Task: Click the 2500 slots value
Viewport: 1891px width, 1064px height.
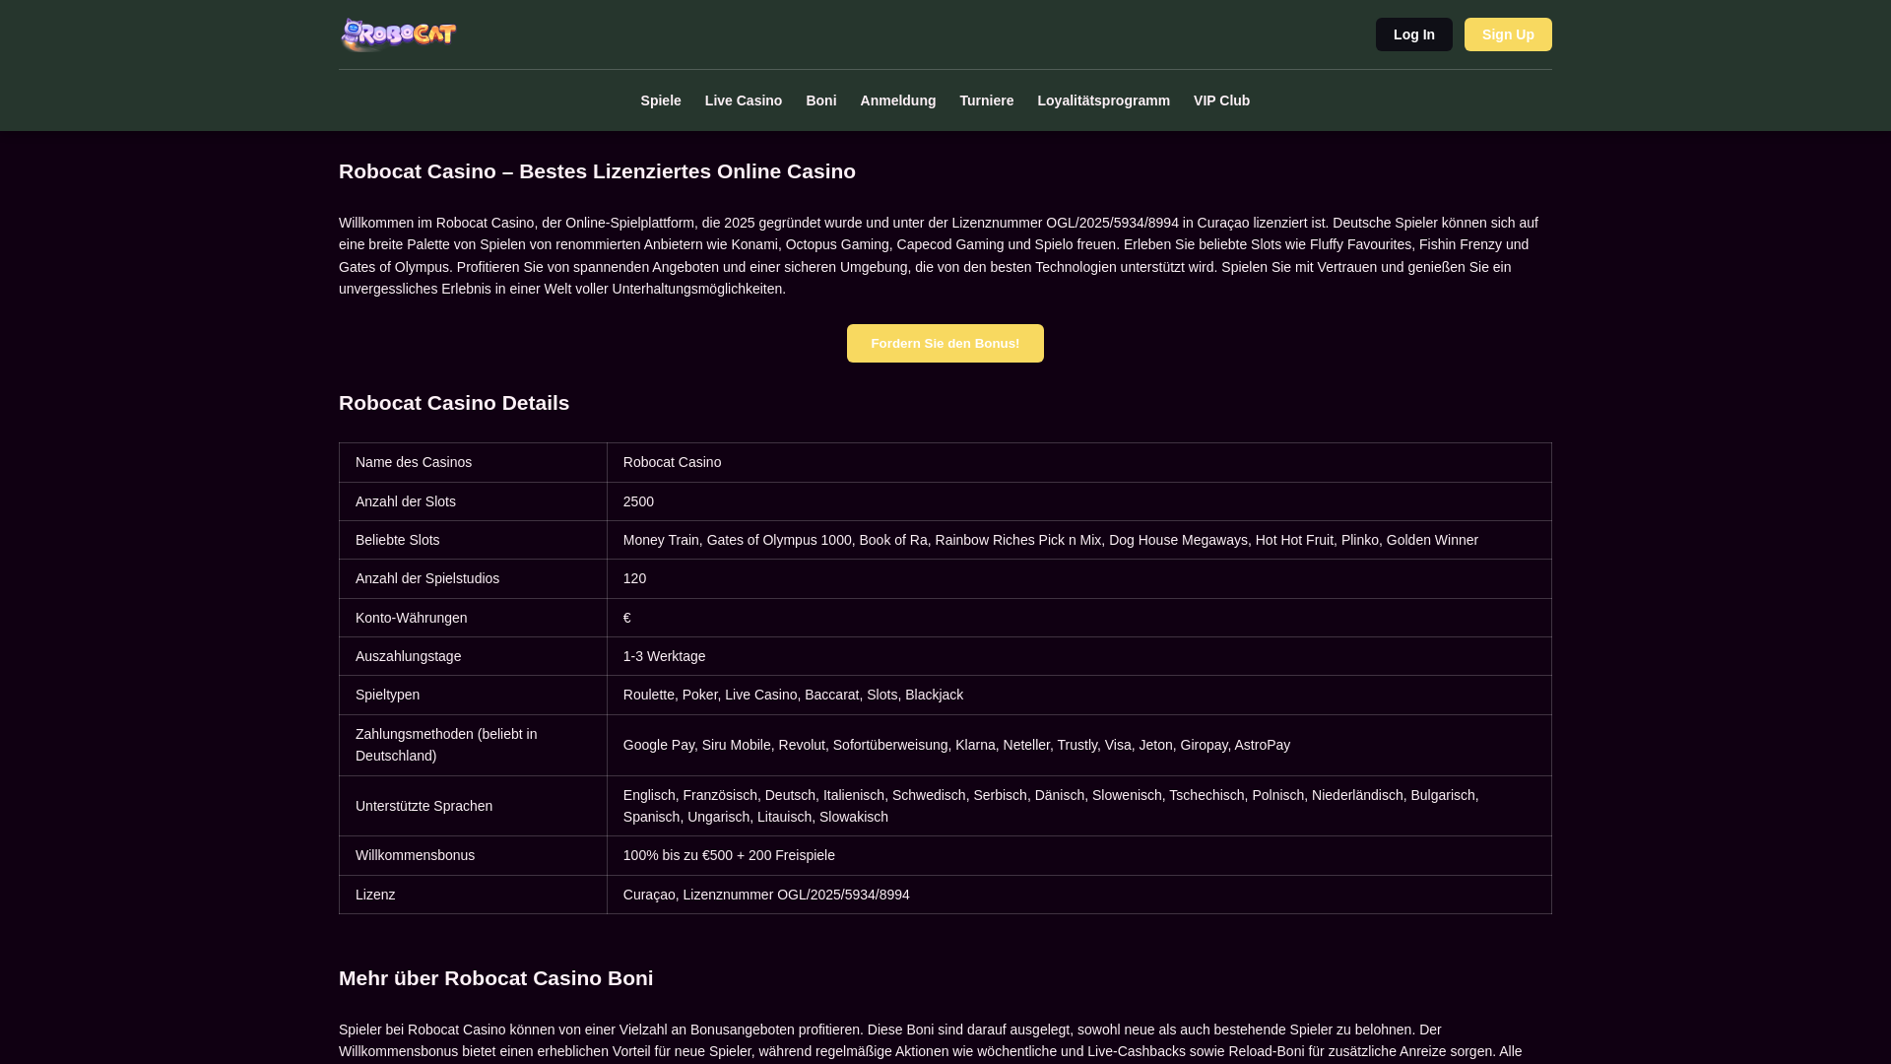Action: click(638, 501)
